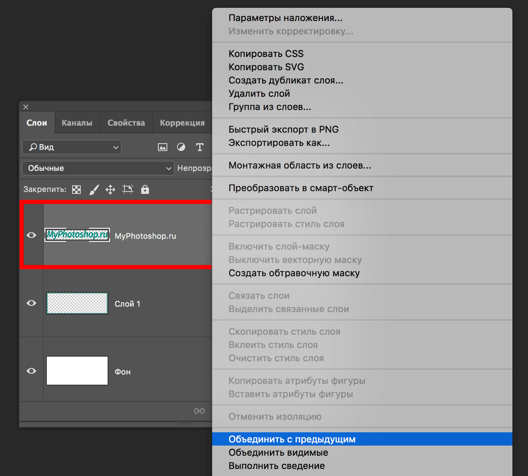
Task: Open the Обычные blend mode dropdown
Action: click(98, 168)
